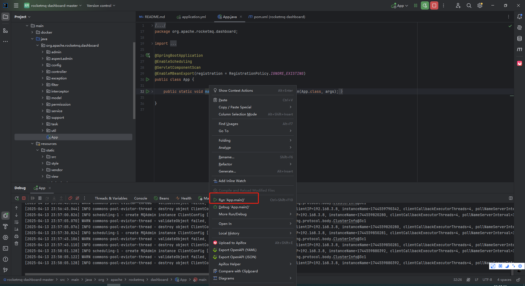Select the Console tab
Viewport: 525px width, 286px height.
141,198
